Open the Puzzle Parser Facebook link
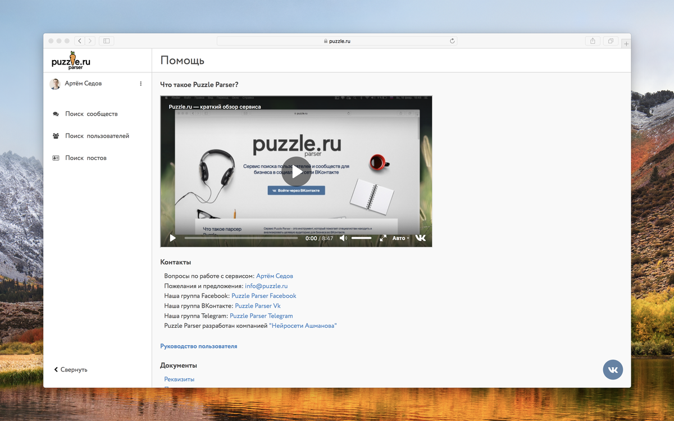 coord(264,296)
